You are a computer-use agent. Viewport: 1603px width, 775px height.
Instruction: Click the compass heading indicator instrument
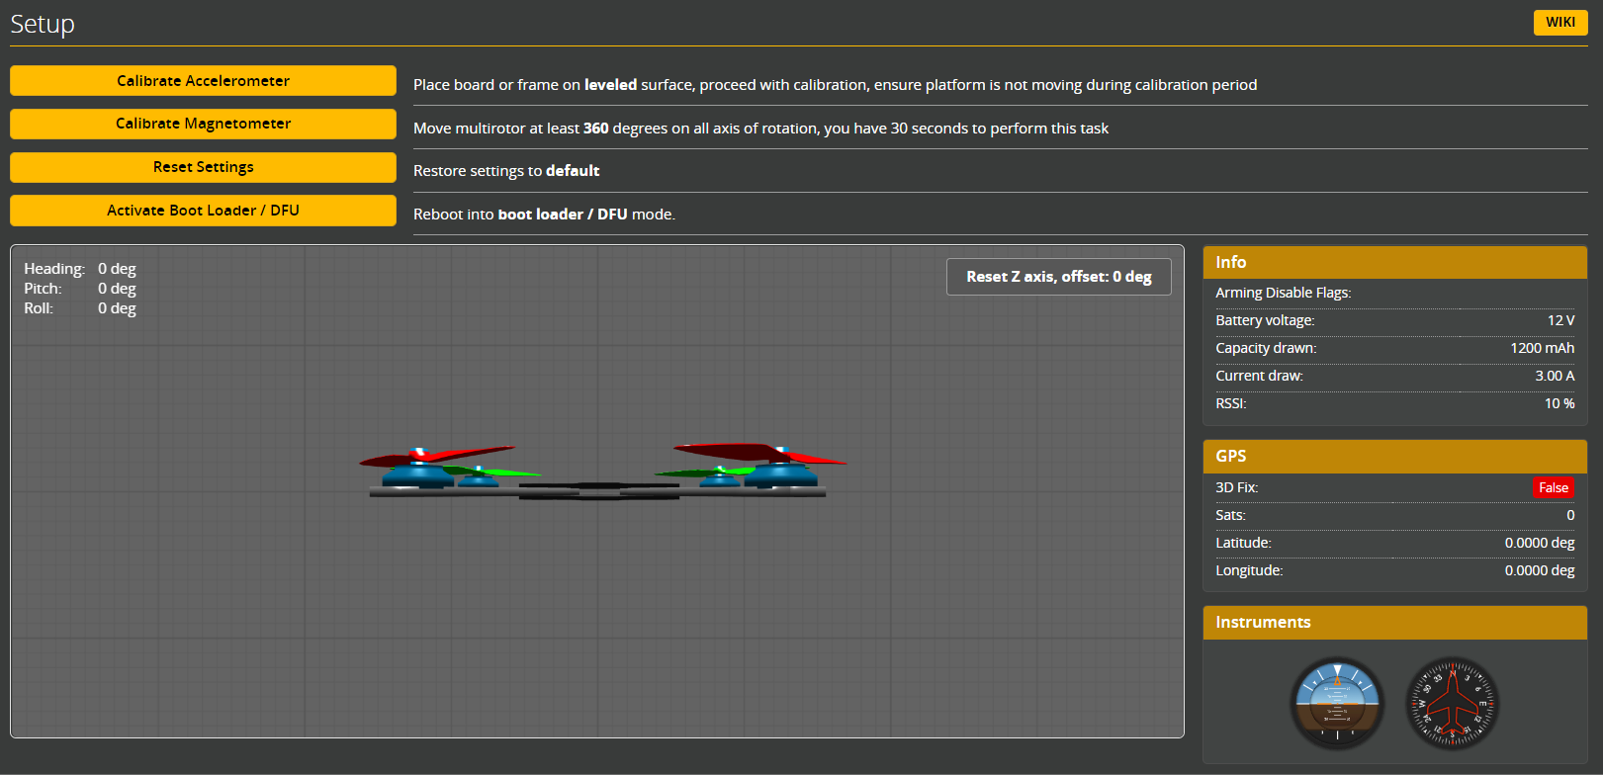[x=1452, y=704]
